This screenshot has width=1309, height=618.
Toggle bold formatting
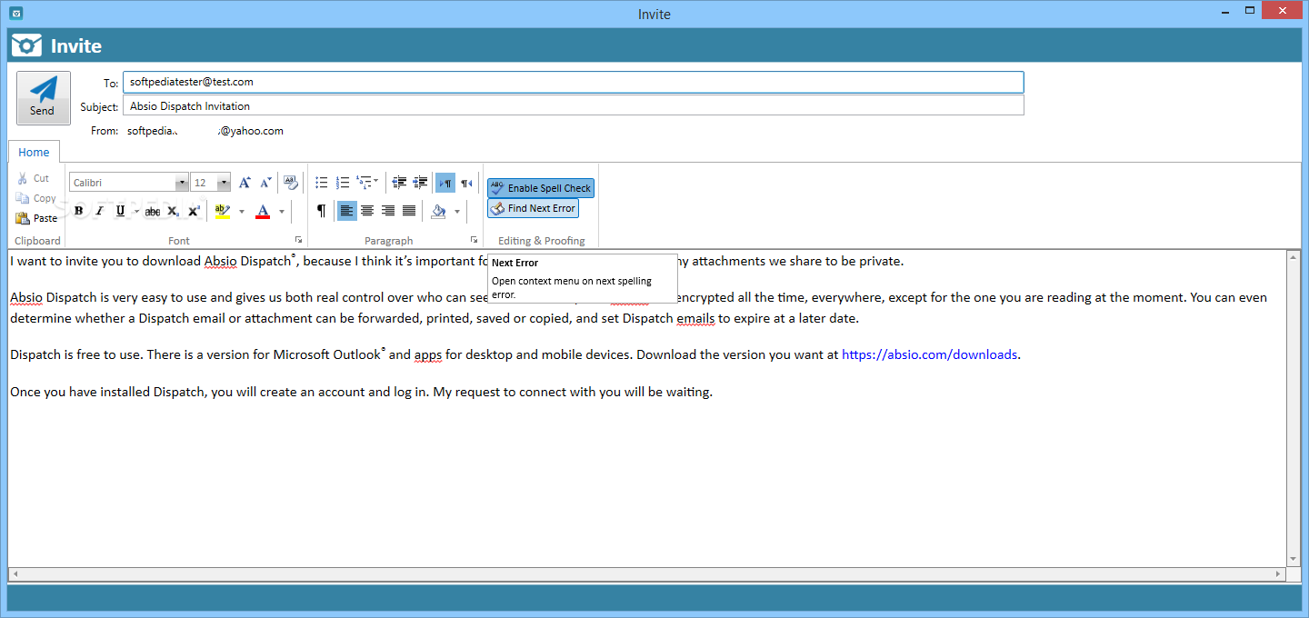click(x=78, y=211)
